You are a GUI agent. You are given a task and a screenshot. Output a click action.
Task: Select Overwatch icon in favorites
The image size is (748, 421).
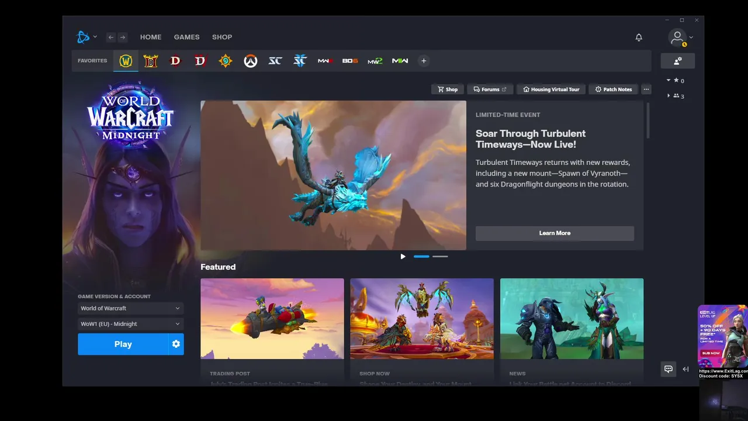coord(251,61)
